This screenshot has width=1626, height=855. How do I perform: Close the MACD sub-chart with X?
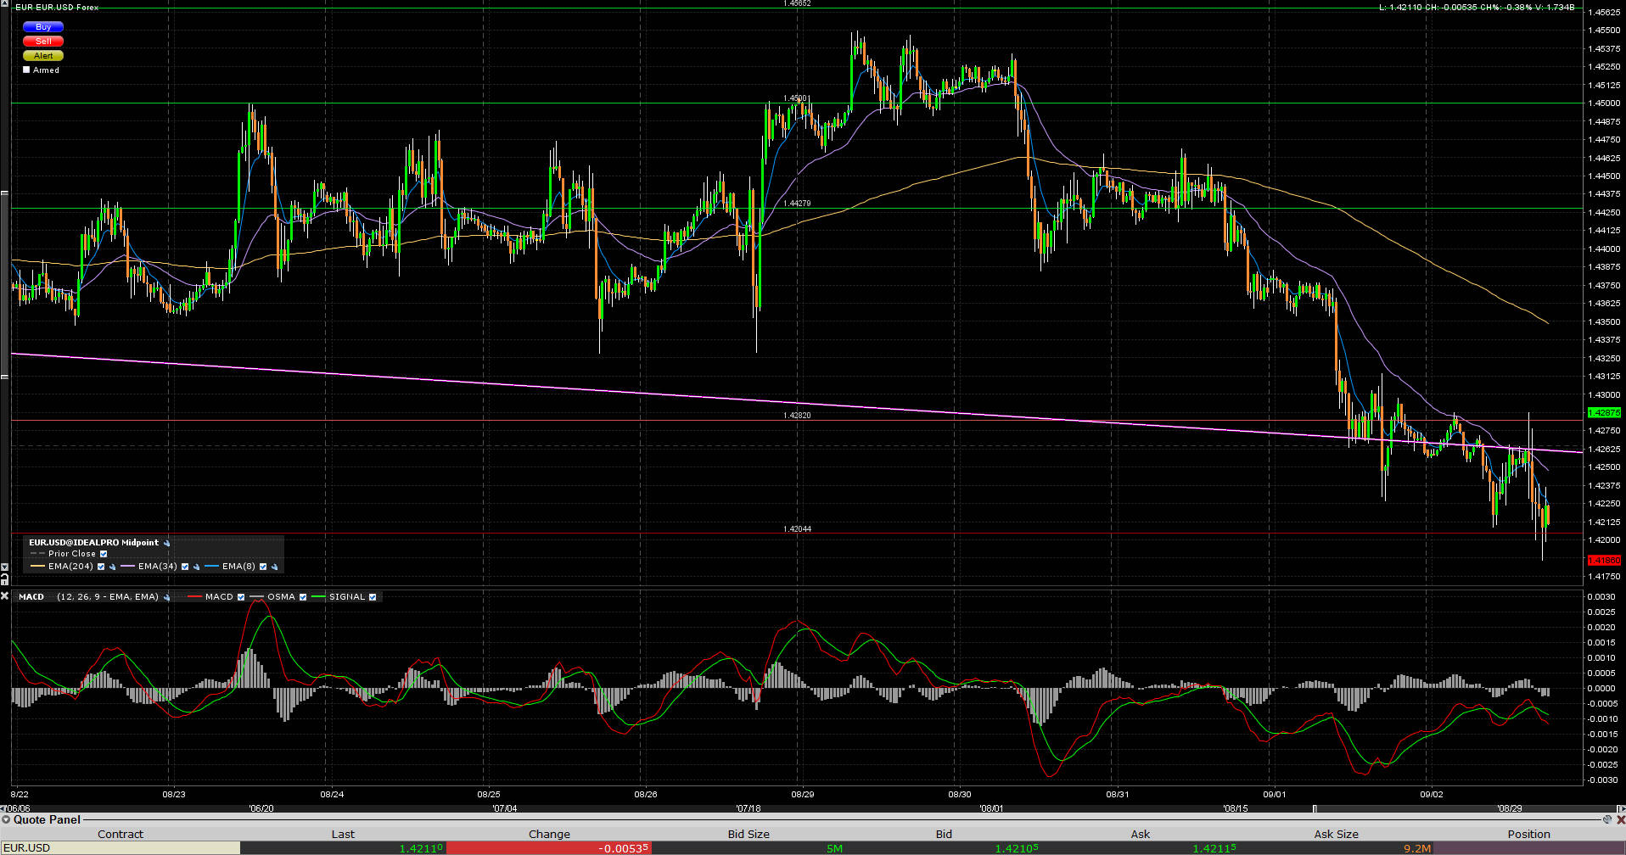pos(4,596)
